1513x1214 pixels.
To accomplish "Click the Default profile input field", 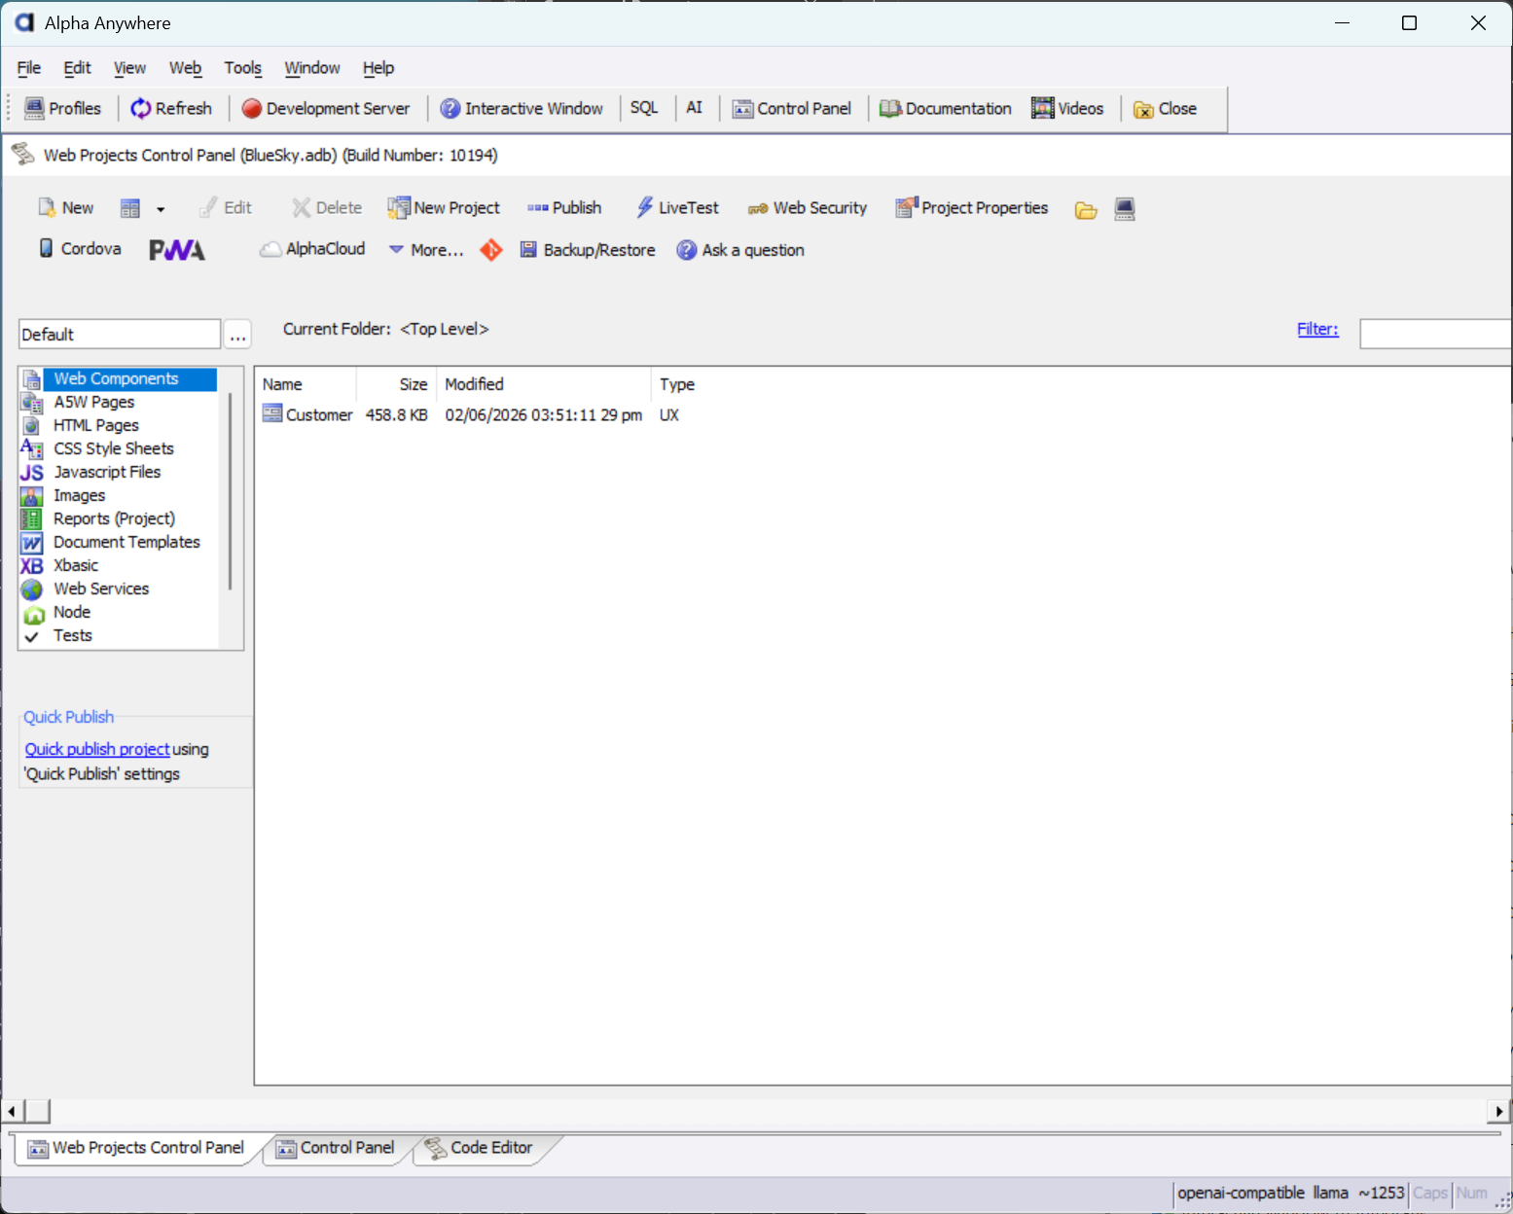I will (x=120, y=334).
